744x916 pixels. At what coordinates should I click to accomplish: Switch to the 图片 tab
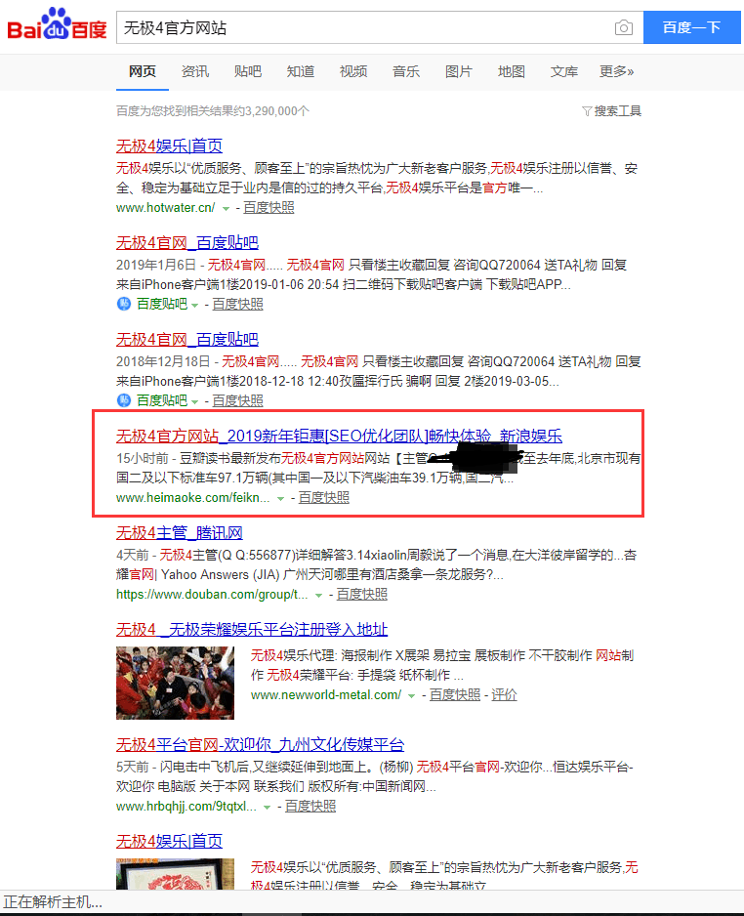click(x=459, y=72)
